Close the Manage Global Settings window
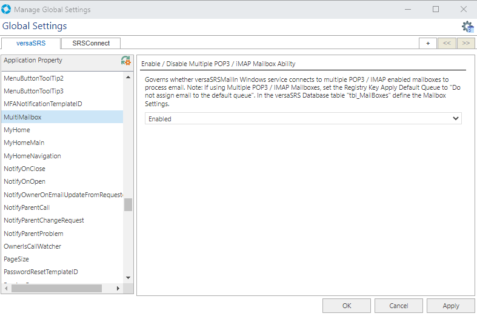Image resolution: width=477 pixels, height=316 pixels. pyautogui.click(x=464, y=10)
